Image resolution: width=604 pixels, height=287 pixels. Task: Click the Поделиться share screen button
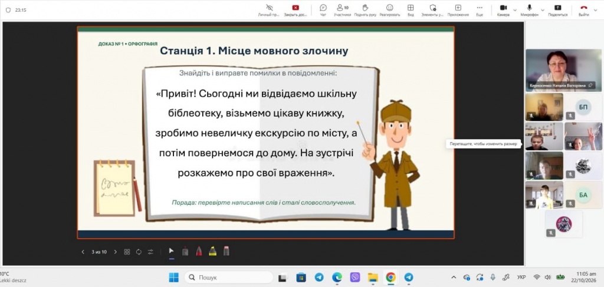[557, 10]
